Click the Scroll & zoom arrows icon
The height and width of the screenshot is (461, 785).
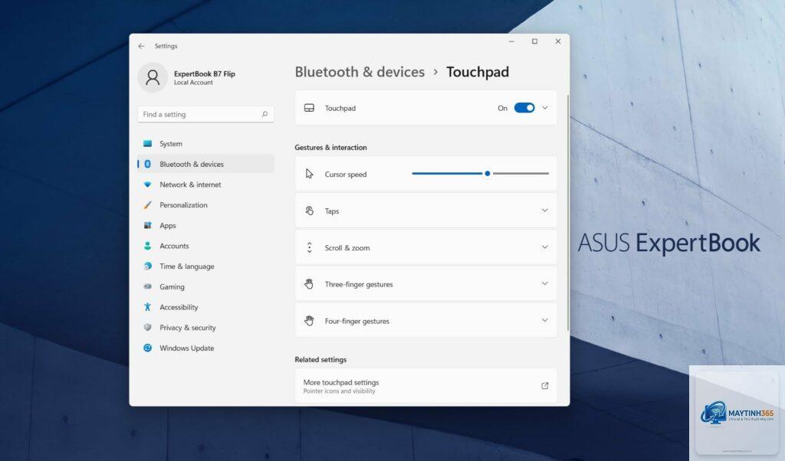(x=310, y=247)
